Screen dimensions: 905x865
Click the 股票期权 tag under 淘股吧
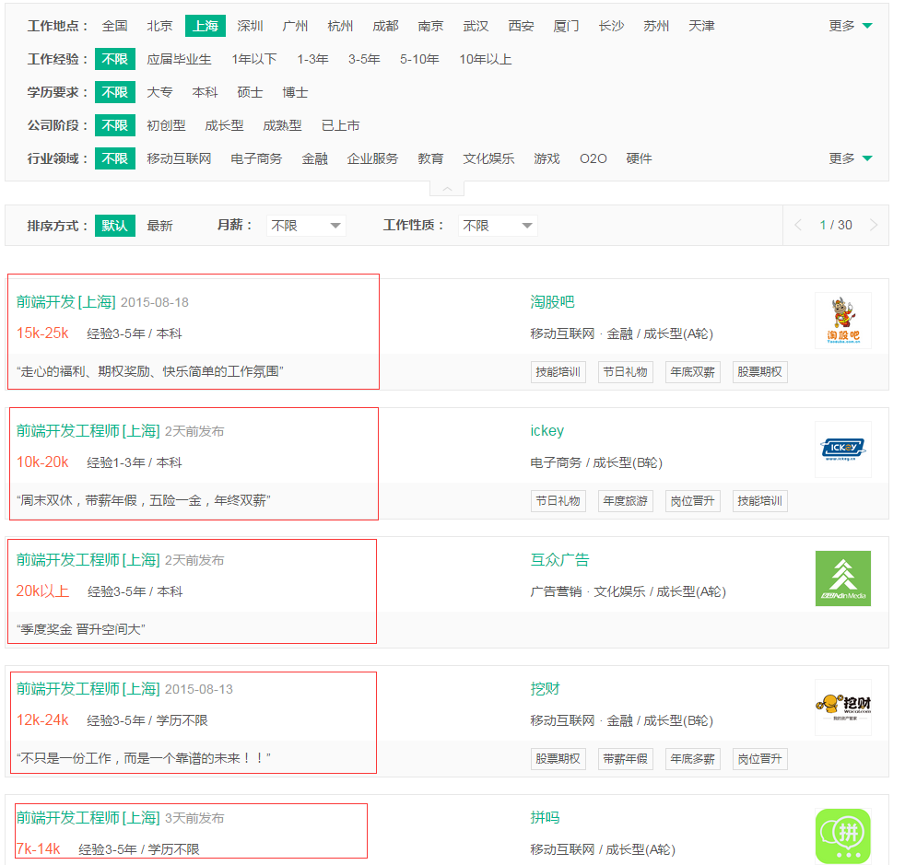[x=759, y=372]
